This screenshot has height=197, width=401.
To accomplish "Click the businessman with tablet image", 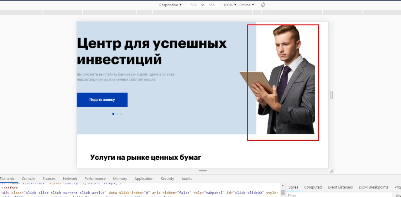I will pyautogui.click(x=278, y=79).
